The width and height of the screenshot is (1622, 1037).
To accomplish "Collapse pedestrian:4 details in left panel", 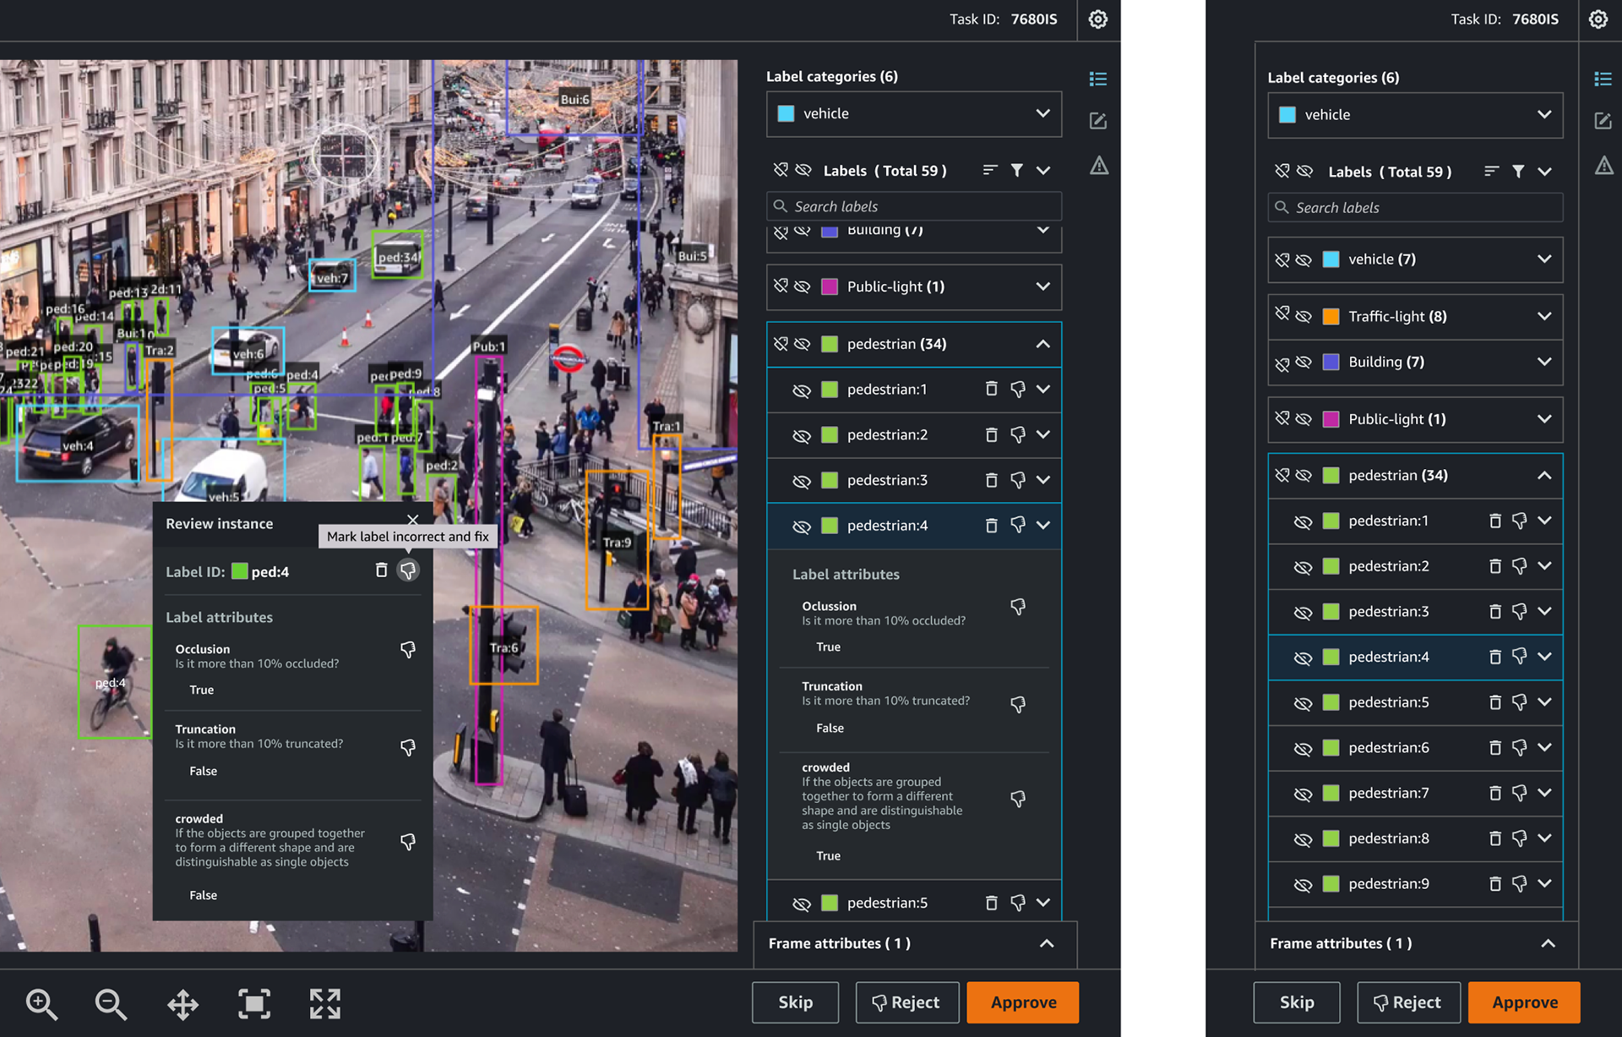I will click(1043, 525).
